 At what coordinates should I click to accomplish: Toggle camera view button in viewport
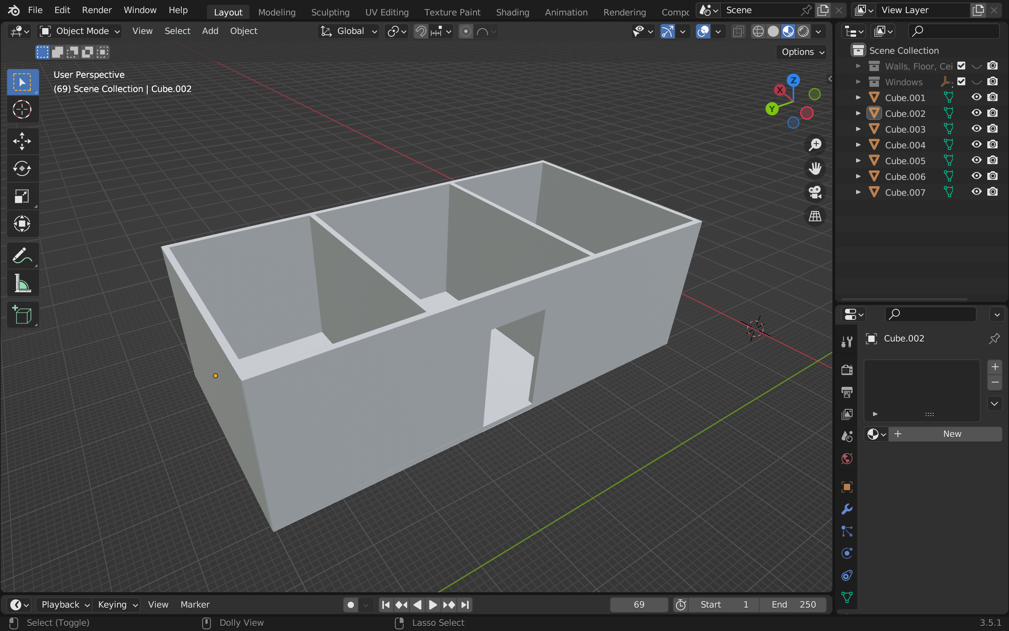pos(814,193)
